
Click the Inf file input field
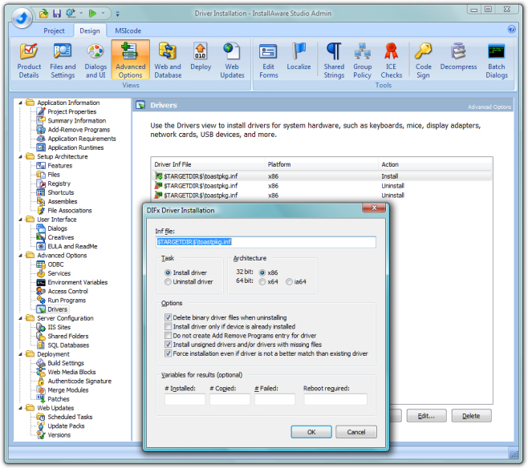point(266,242)
